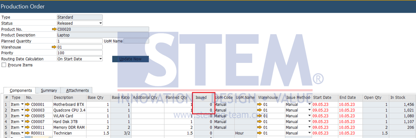The image size is (416, 138).
Task: Open link arrow for item C00001
Action: (x=27, y=105)
